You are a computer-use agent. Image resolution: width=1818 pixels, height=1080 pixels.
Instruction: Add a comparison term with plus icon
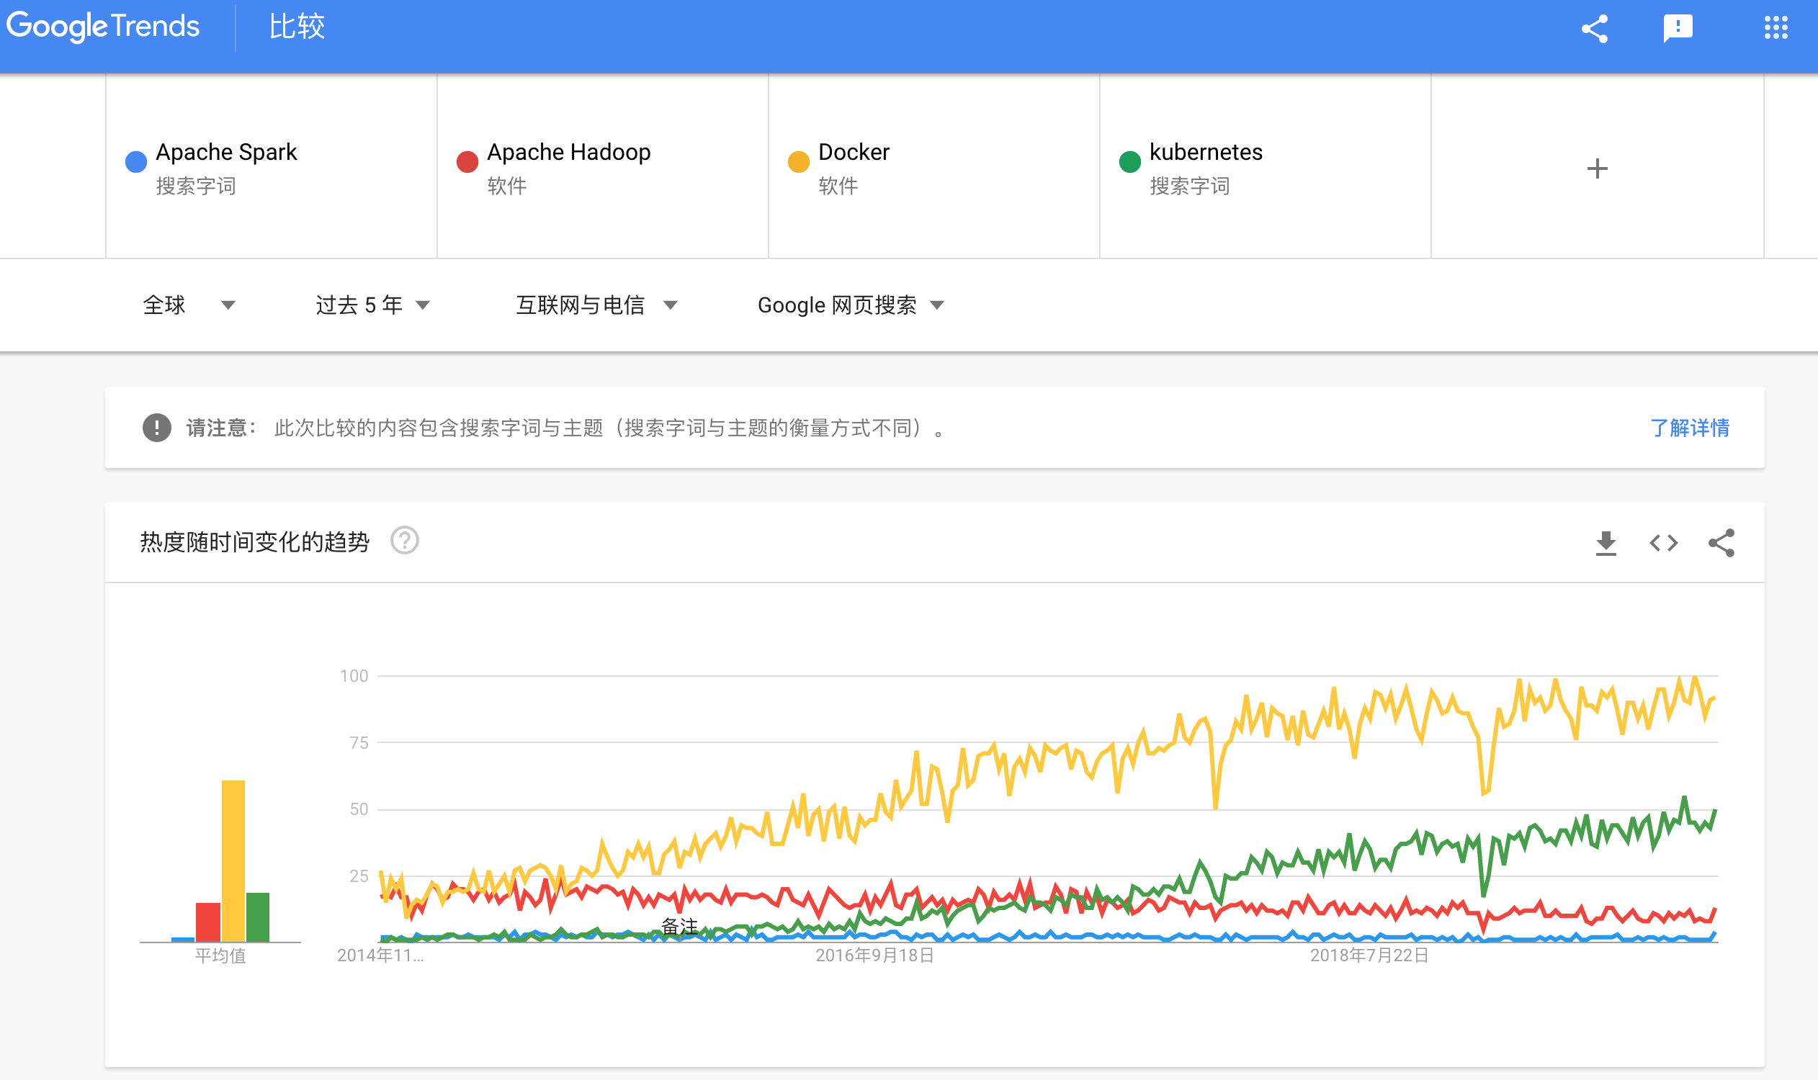pos(1597,169)
